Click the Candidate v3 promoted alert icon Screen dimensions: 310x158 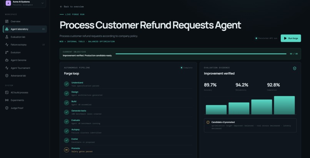pos(208,122)
